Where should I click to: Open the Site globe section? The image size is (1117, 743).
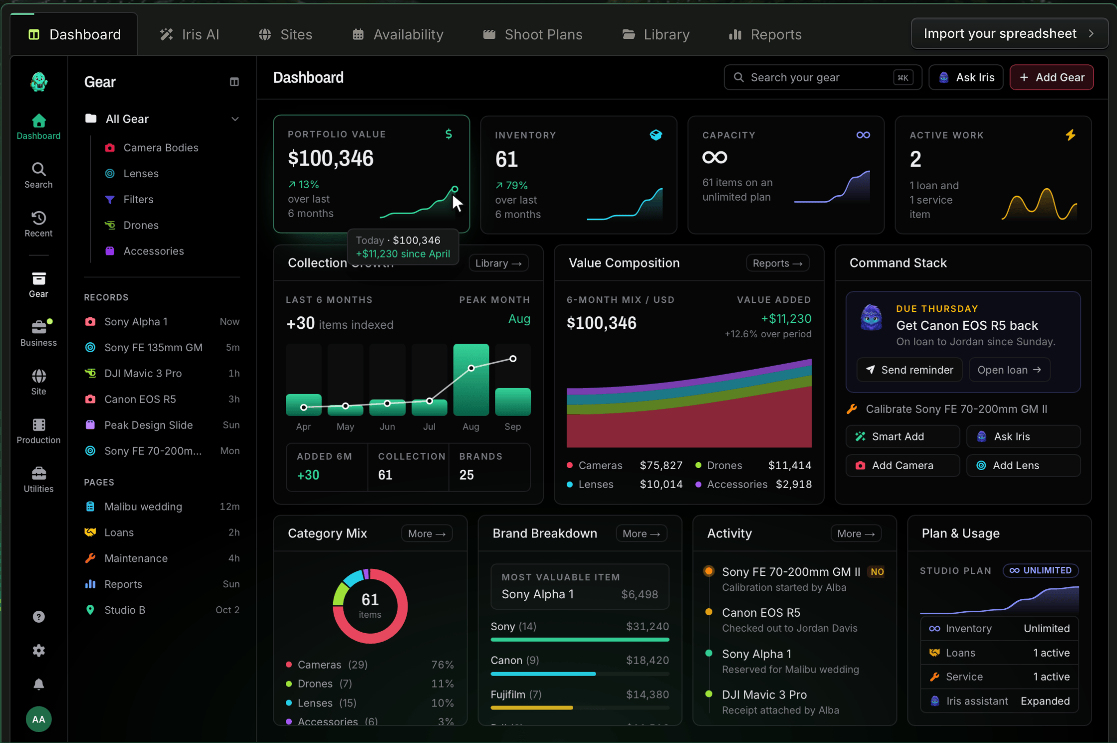(x=38, y=382)
